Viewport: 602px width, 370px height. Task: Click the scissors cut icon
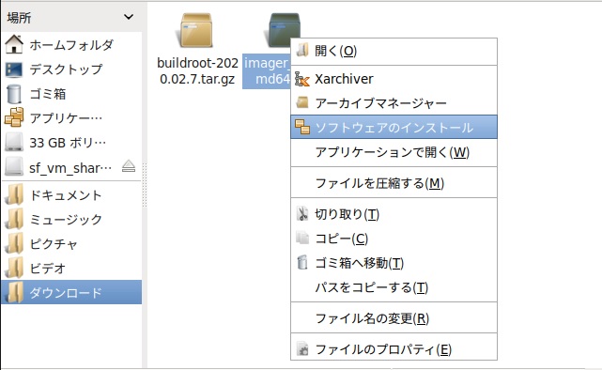coord(302,214)
